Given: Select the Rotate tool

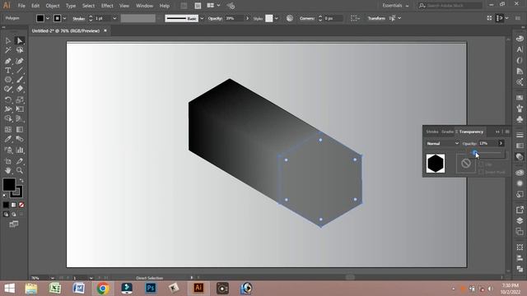Looking at the screenshot, I should [8, 99].
